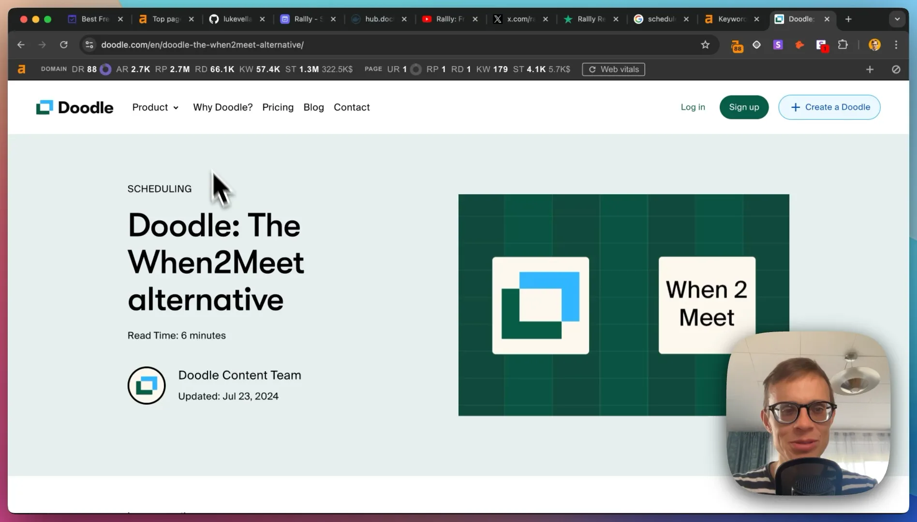Screen dimensions: 917x522
Task: Click the Doodle Content Team author name
Action: point(239,375)
